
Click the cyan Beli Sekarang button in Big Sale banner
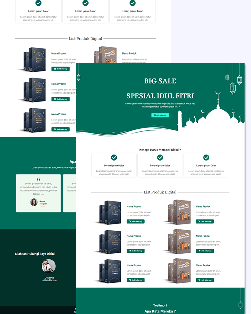(160, 115)
